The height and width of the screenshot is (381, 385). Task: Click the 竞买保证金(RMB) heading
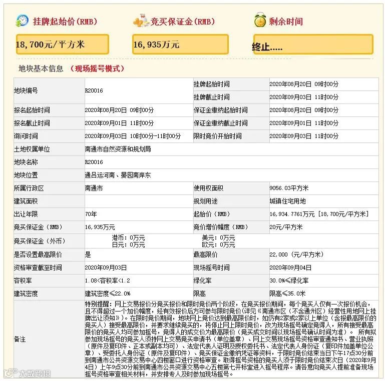click(182, 21)
